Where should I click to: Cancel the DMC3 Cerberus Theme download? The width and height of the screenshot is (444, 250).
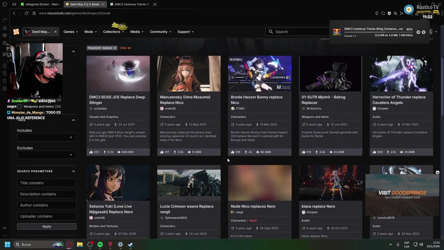click(424, 32)
